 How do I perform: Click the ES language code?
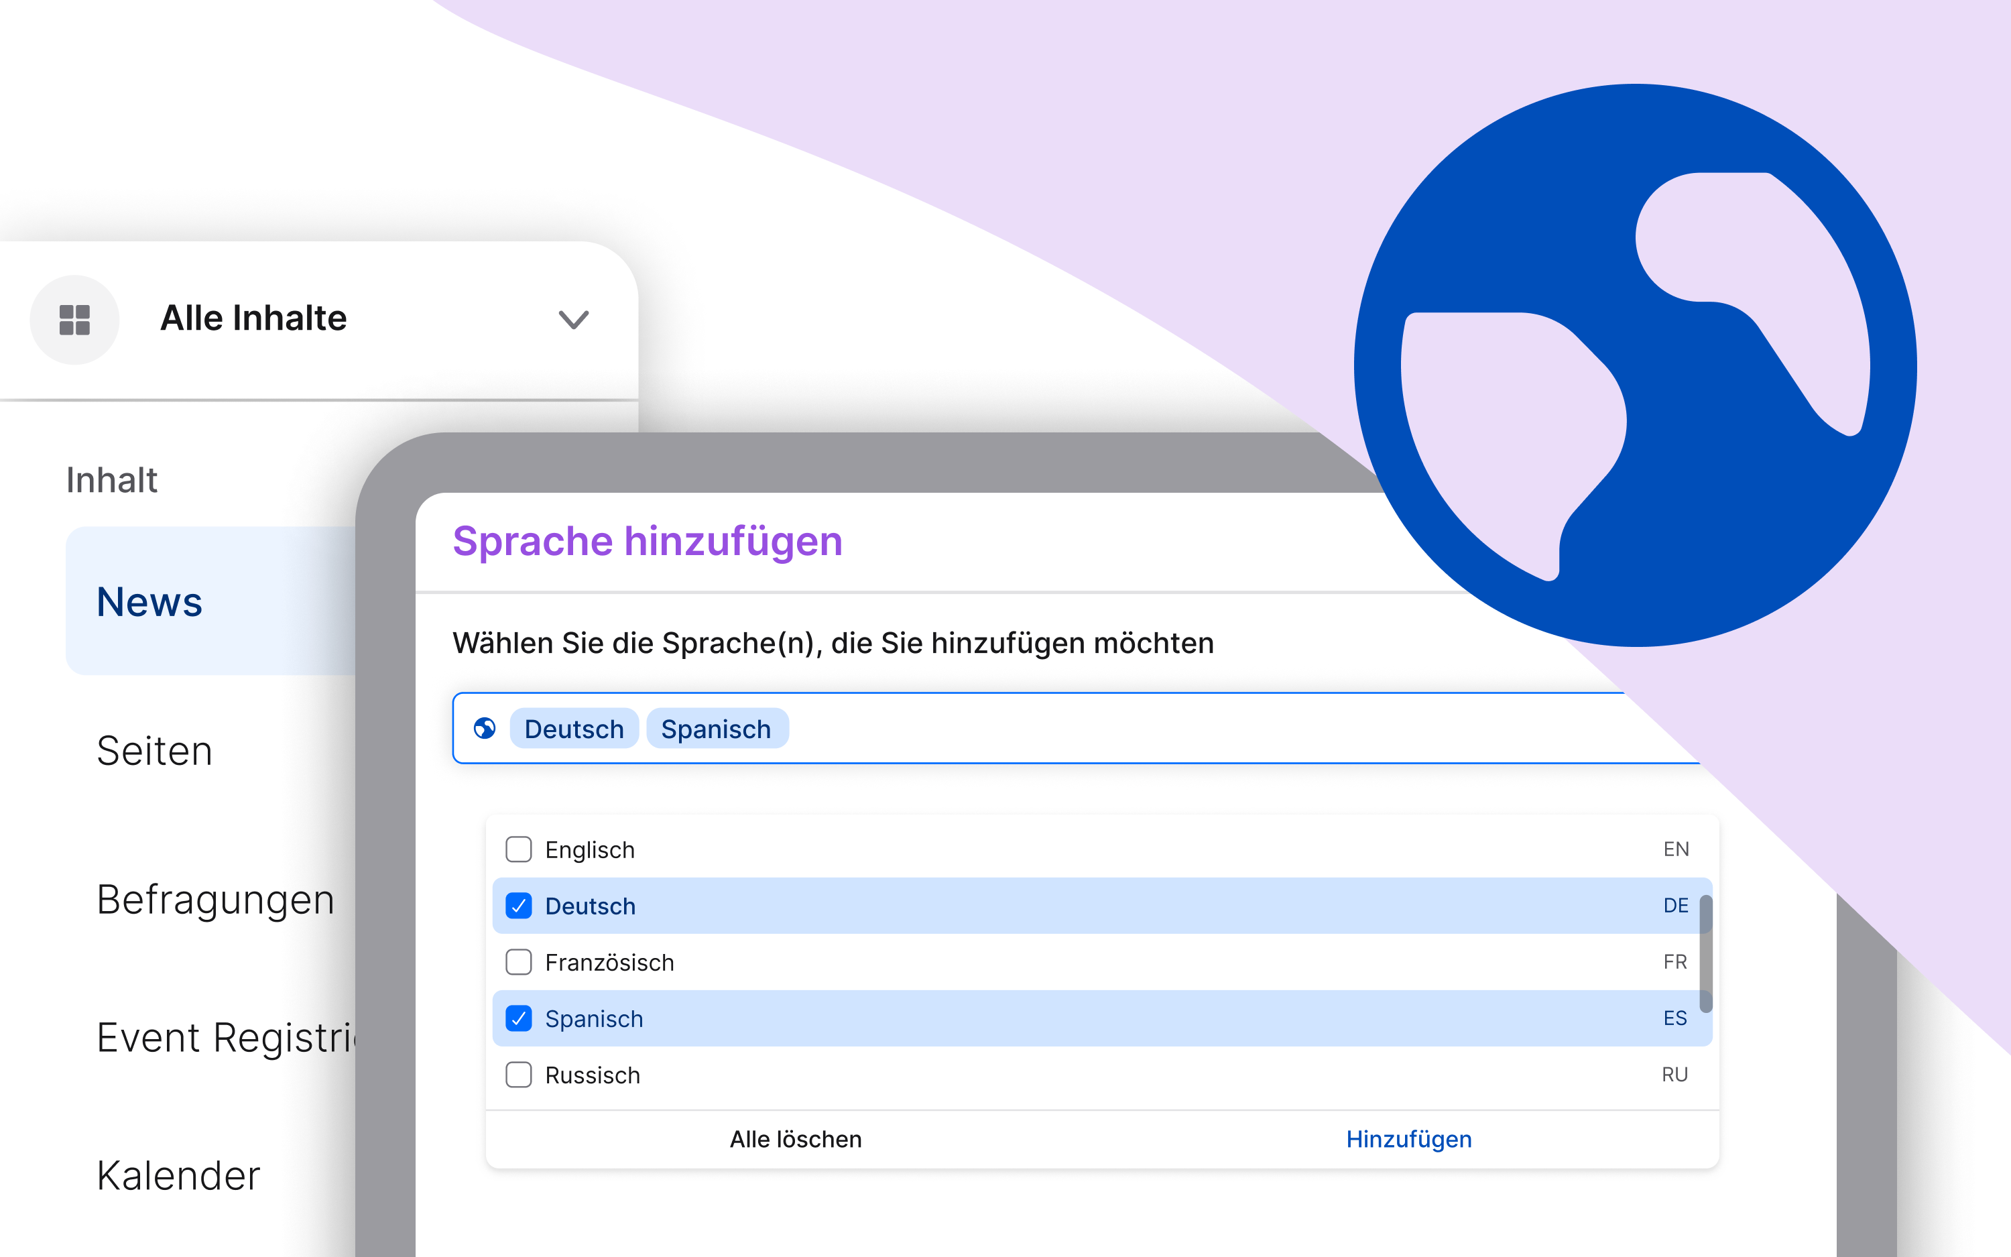click(x=1675, y=1018)
